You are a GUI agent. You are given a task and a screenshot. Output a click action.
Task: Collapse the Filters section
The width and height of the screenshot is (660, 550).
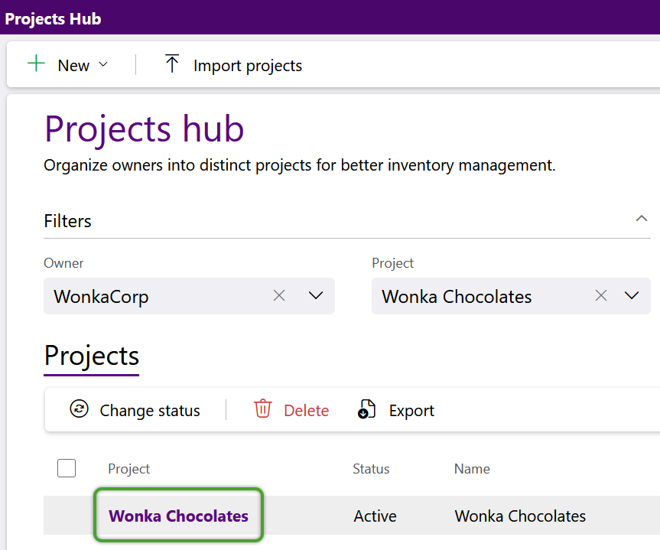tap(642, 218)
